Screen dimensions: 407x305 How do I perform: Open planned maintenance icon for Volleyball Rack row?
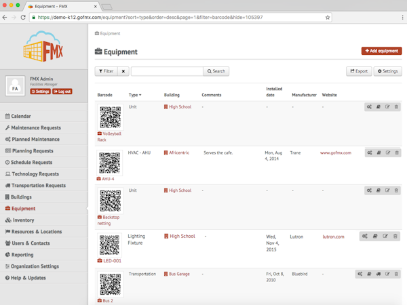(x=369, y=107)
